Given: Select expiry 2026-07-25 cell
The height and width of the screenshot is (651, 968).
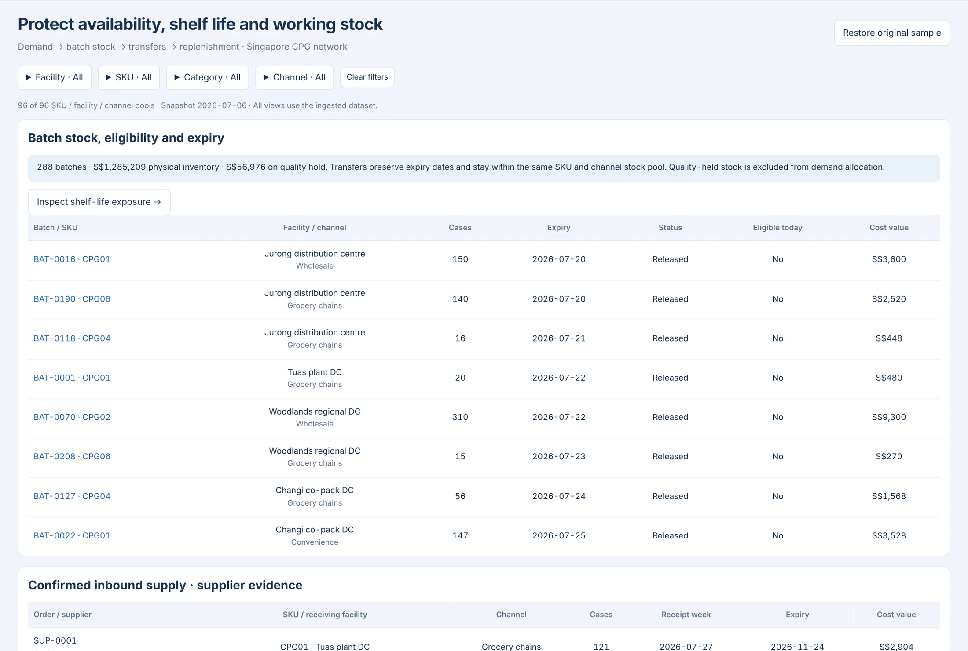Looking at the screenshot, I should [x=559, y=535].
